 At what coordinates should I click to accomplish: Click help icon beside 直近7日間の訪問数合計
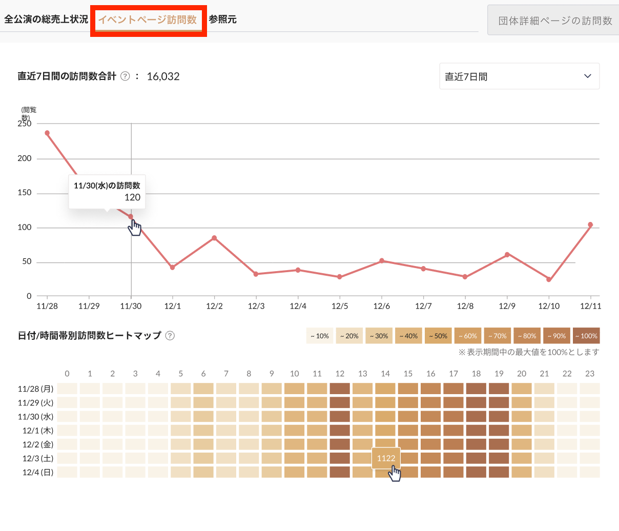125,76
